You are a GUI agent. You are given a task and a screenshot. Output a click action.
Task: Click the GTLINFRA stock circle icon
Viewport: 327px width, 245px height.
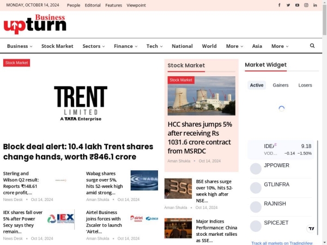(256, 188)
